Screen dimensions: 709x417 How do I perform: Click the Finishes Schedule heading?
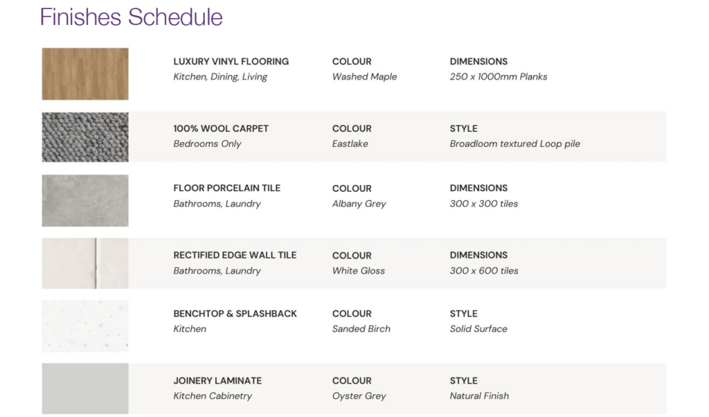coord(132,17)
